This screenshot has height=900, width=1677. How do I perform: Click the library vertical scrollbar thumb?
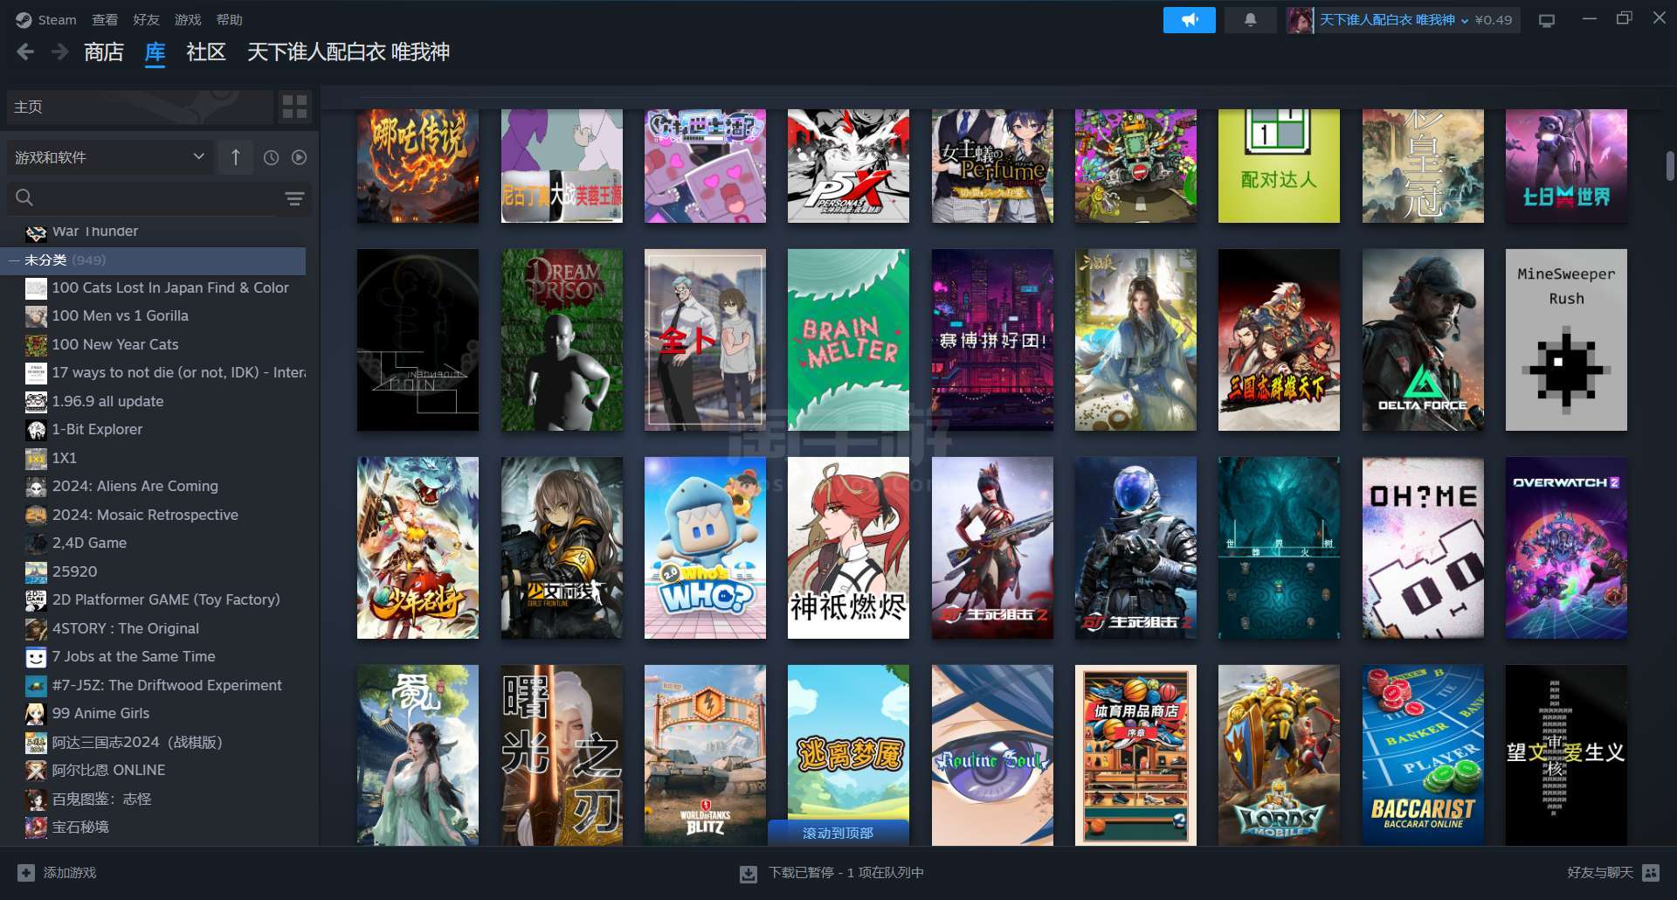click(1670, 166)
